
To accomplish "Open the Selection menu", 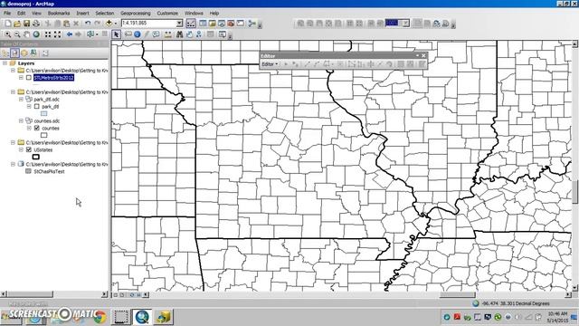I will [x=105, y=13].
